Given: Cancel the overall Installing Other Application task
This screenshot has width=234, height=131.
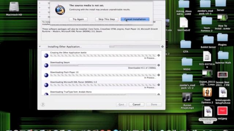Looking at the screenshot, I should pyautogui.click(x=162, y=47).
